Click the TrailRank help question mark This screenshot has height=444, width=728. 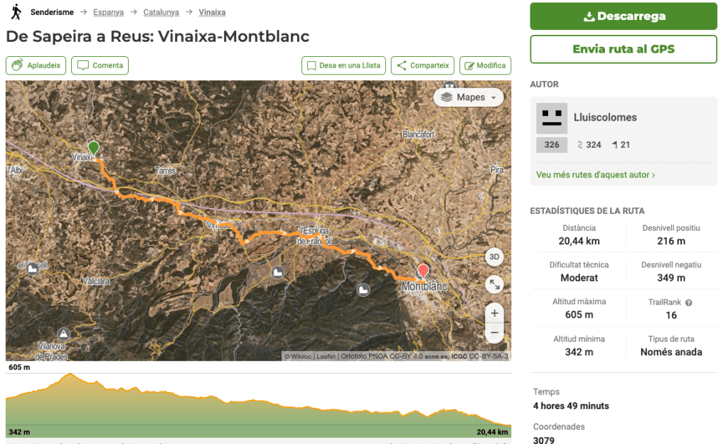[688, 303]
